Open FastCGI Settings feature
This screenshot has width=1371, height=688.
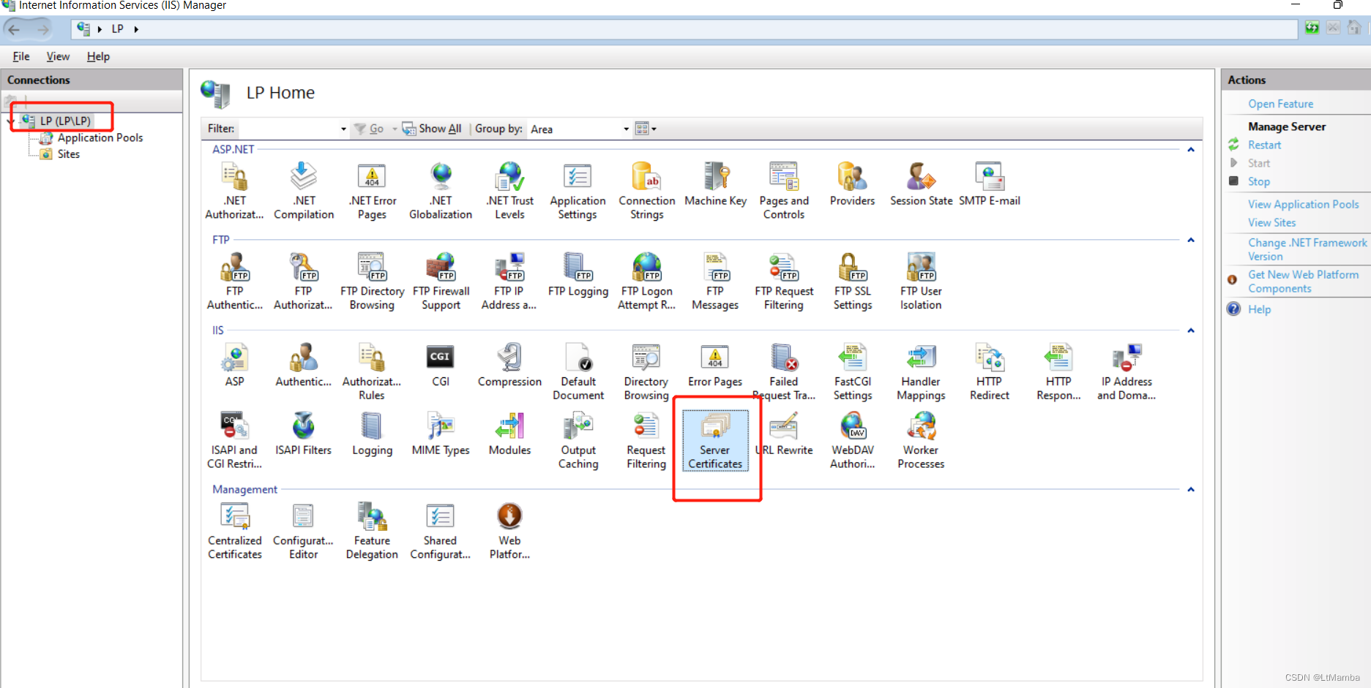click(853, 372)
